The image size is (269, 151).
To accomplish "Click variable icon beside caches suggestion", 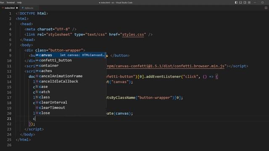I will pos(37,71).
